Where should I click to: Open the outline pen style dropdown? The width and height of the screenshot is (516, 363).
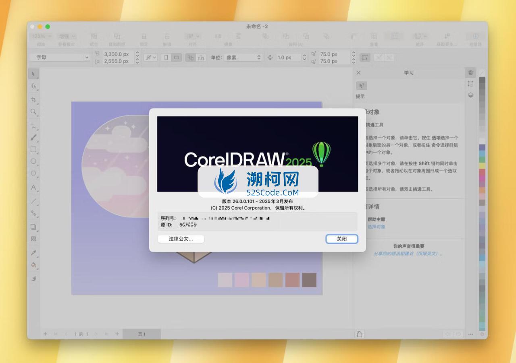click(x=150, y=57)
